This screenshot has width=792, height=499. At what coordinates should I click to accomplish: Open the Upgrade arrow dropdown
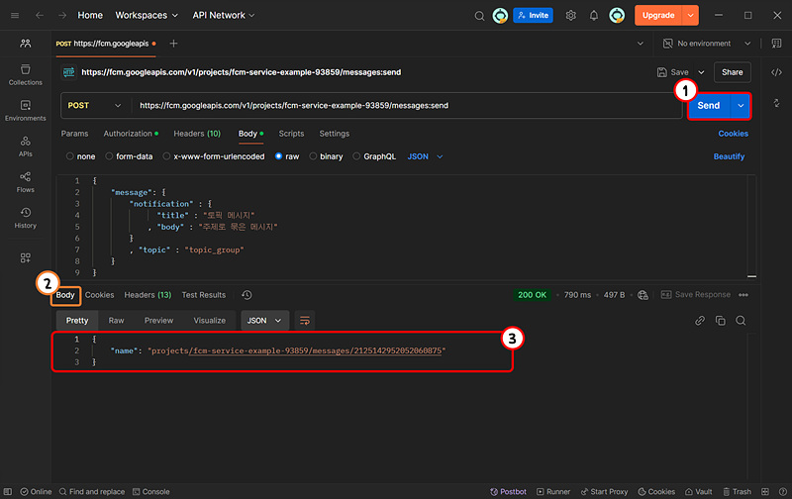[x=690, y=15]
